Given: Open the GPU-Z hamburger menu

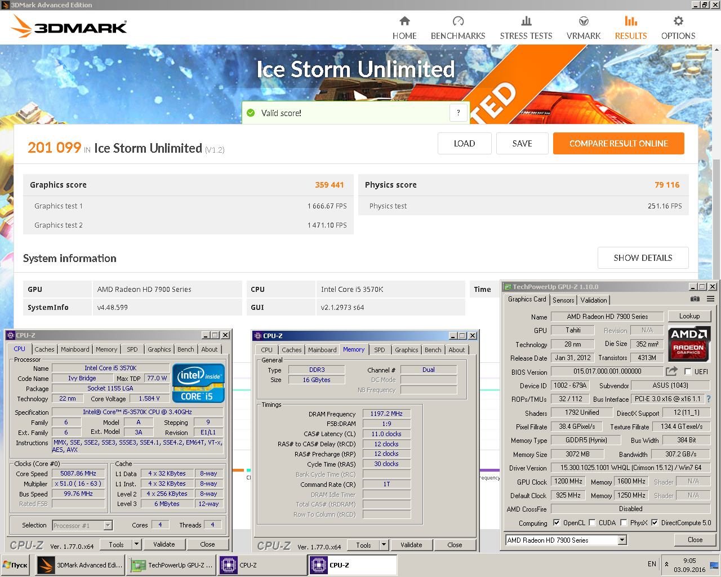Looking at the screenshot, I should [711, 299].
